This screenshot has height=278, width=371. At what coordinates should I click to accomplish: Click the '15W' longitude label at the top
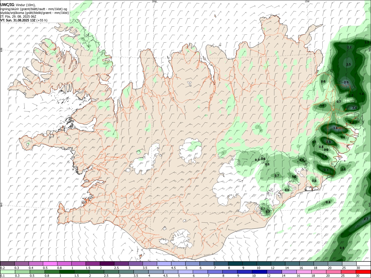pyautogui.click(x=307, y=1)
